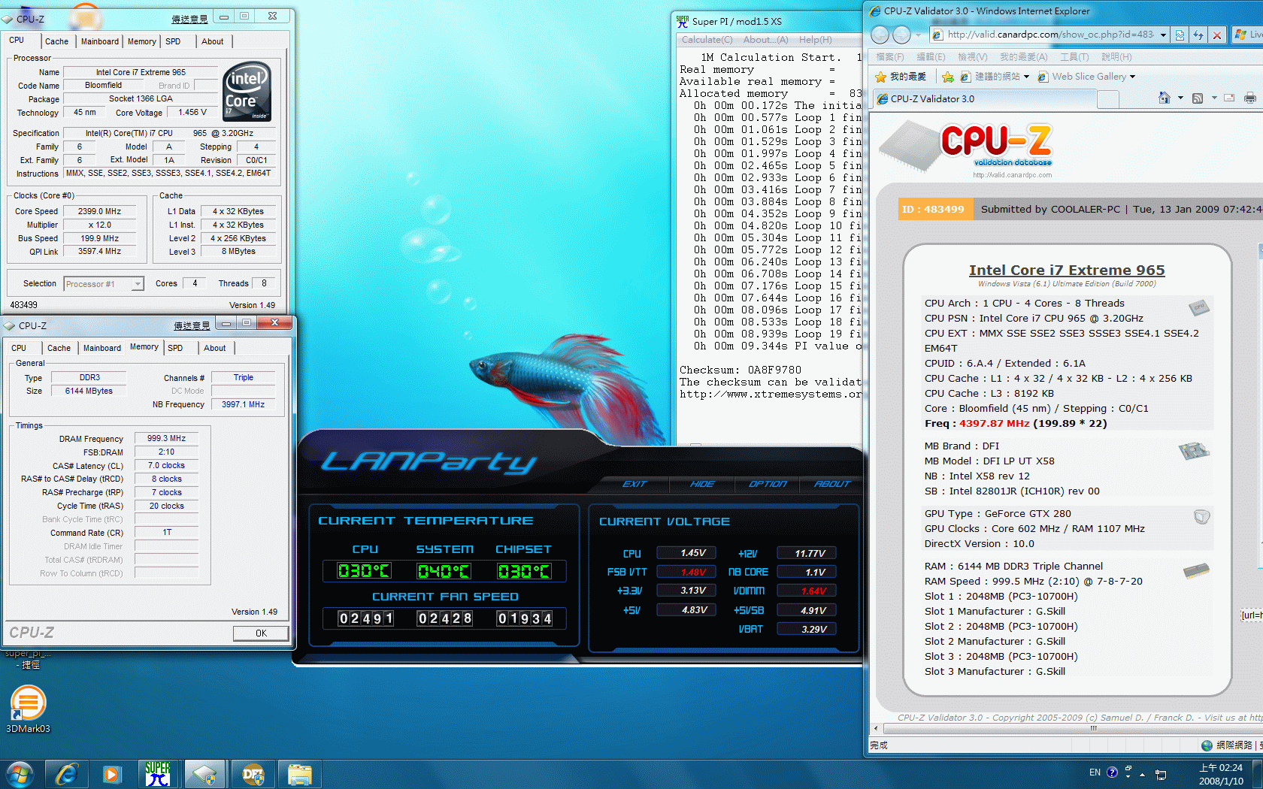The height and width of the screenshot is (789, 1263).
Task: Click the printer icon in IE toolbar
Action: coord(1249,98)
